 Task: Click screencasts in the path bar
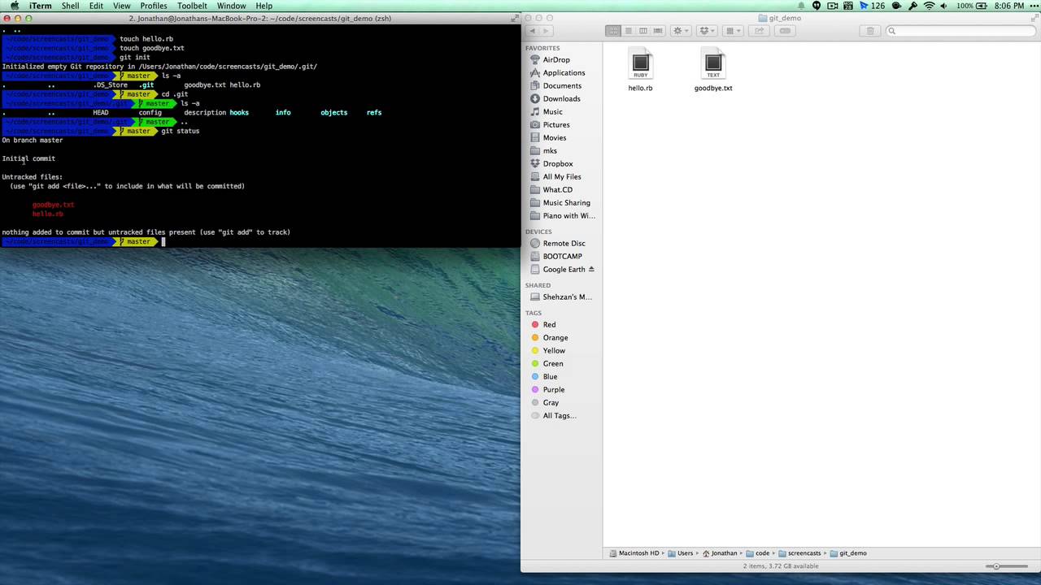point(799,553)
